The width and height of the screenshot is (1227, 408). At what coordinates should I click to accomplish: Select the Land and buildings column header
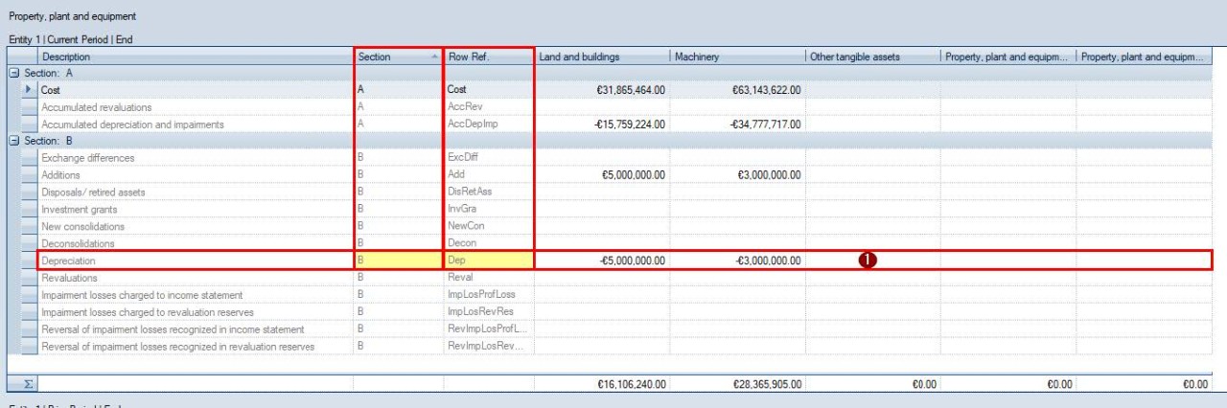coord(601,57)
